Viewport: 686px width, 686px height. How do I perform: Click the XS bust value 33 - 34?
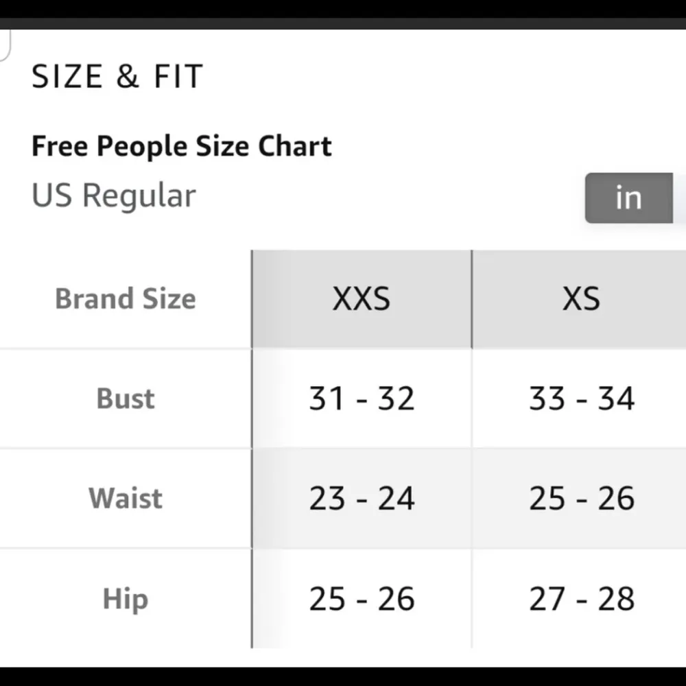point(581,399)
